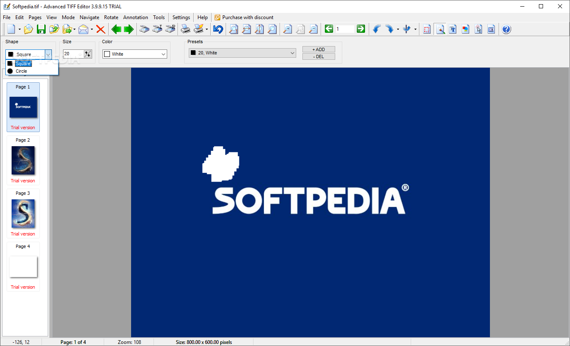The height and width of the screenshot is (346, 570).
Task: Open the Presets dropdown '20, White'
Action: pyautogui.click(x=242, y=53)
